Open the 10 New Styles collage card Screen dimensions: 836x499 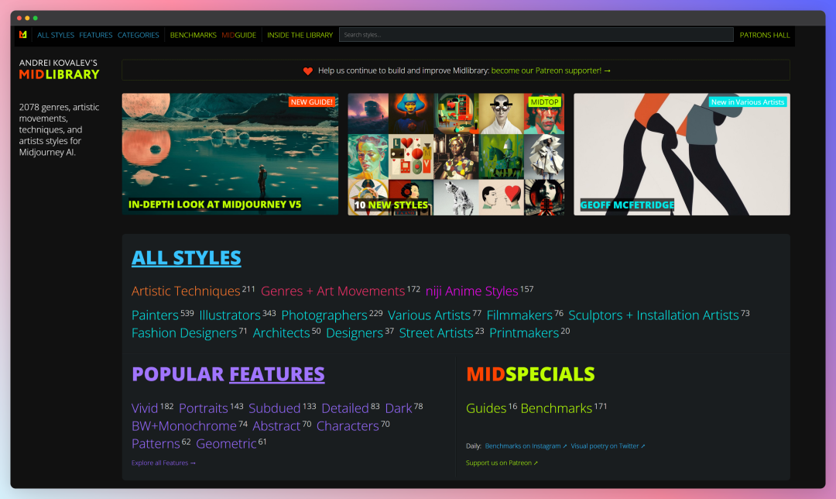click(x=456, y=154)
